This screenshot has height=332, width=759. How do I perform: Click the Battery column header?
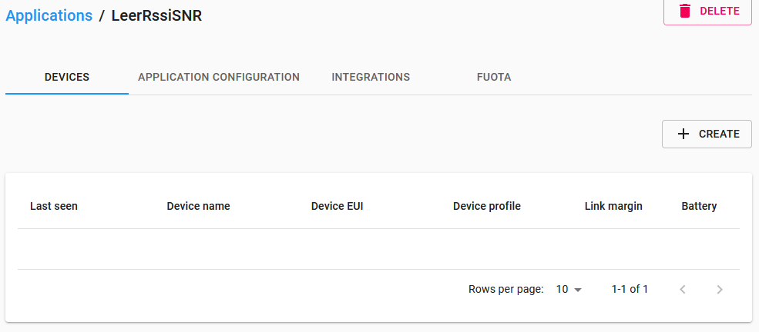699,206
